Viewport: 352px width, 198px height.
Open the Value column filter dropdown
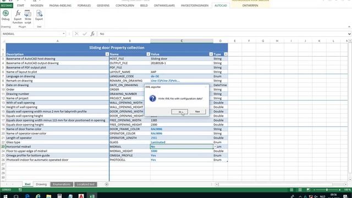click(x=211, y=54)
